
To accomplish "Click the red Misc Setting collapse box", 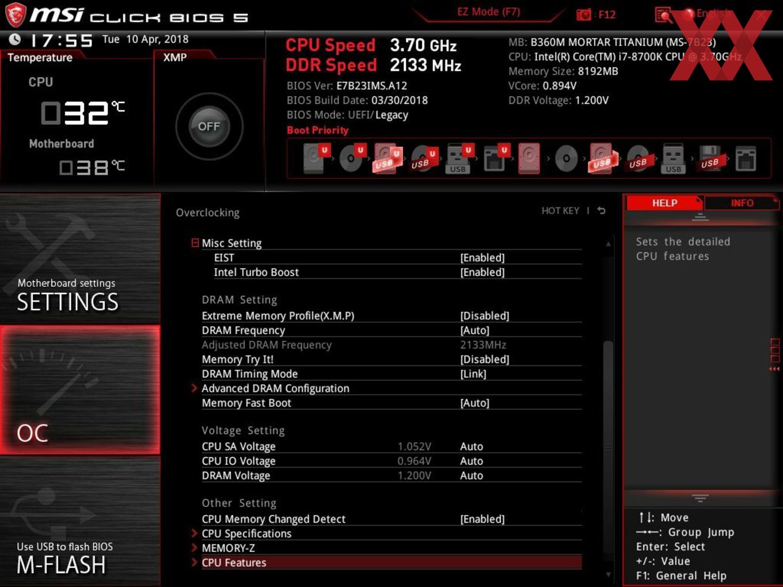I will pyautogui.click(x=195, y=243).
